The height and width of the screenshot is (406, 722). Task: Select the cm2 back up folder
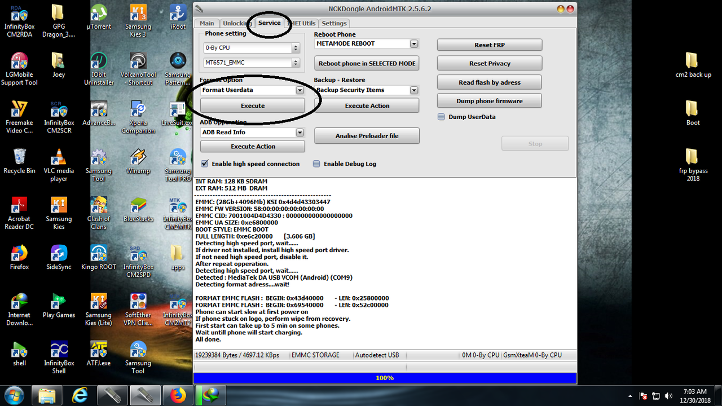[693, 65]
